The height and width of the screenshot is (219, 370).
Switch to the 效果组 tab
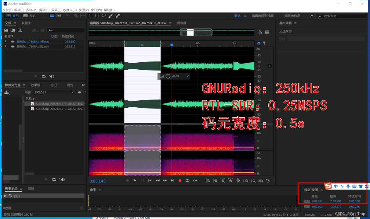click(35, 85)
